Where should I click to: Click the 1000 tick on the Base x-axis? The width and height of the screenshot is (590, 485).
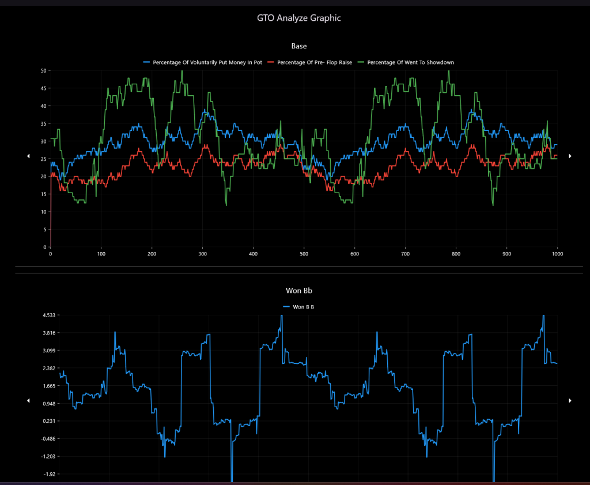[557, 254]
